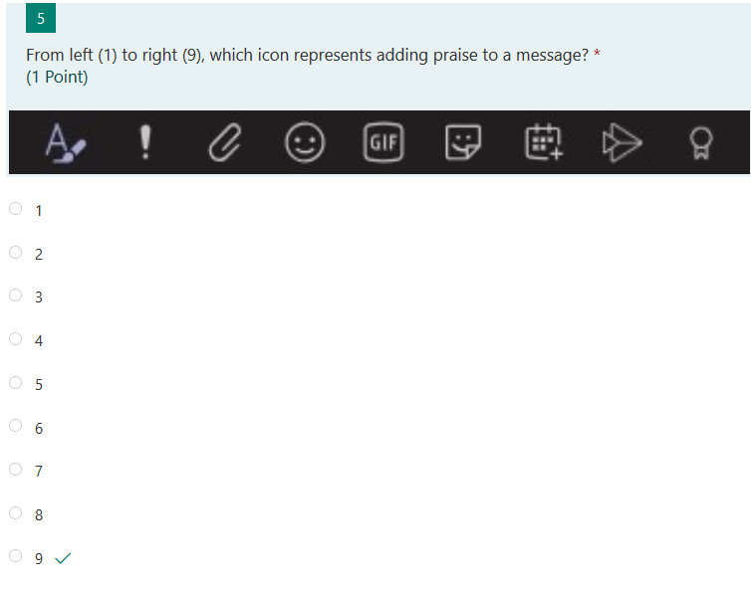Choose answer 4 radio button
This screenshot has height=591, width=751.
(x=15, y=339)
